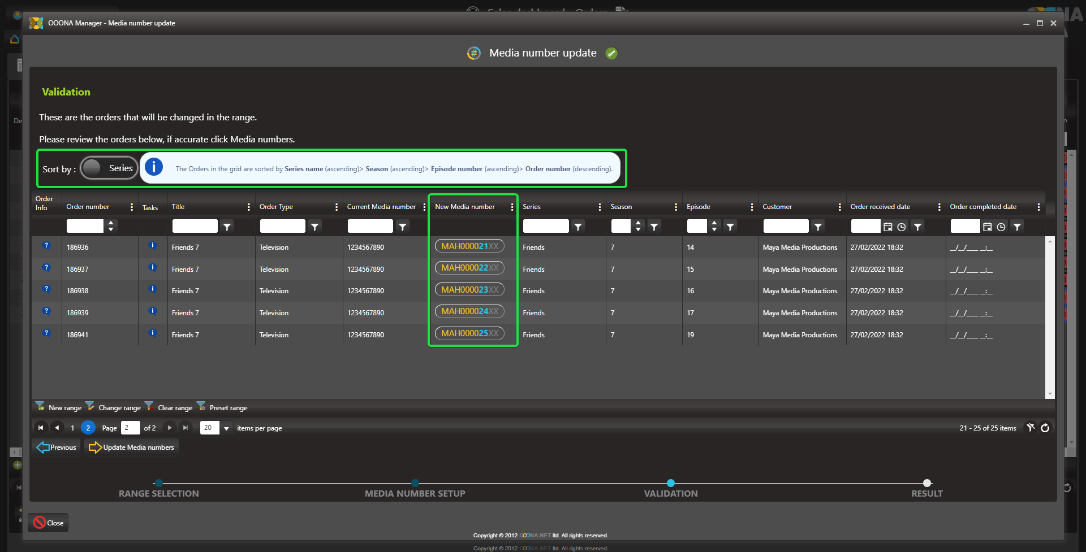Click the grid refresh icon
Viewport: 1086px width, 552px height.
coord(1045,428)
